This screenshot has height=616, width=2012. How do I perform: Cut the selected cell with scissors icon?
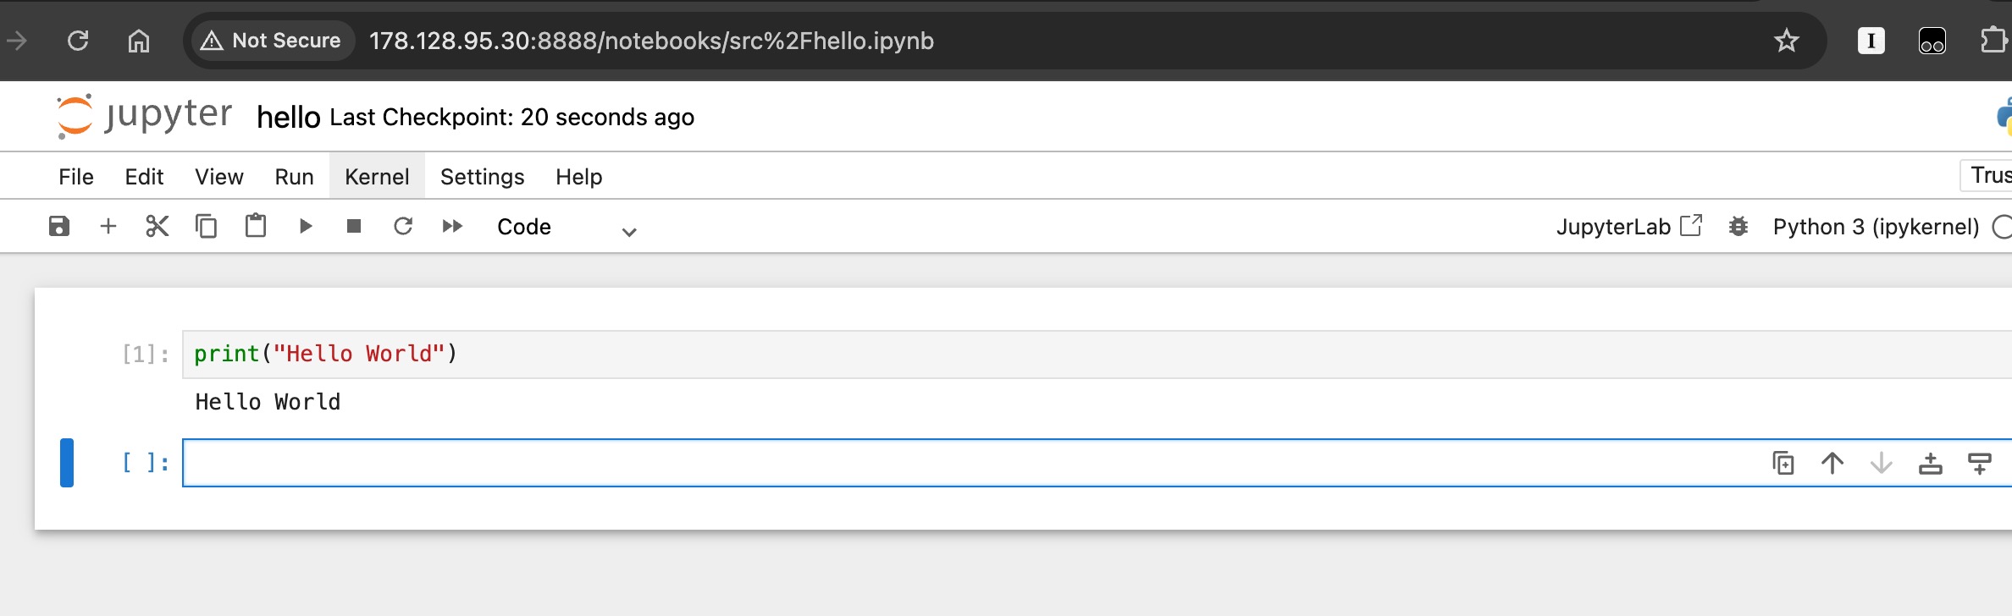click(158, 226)
